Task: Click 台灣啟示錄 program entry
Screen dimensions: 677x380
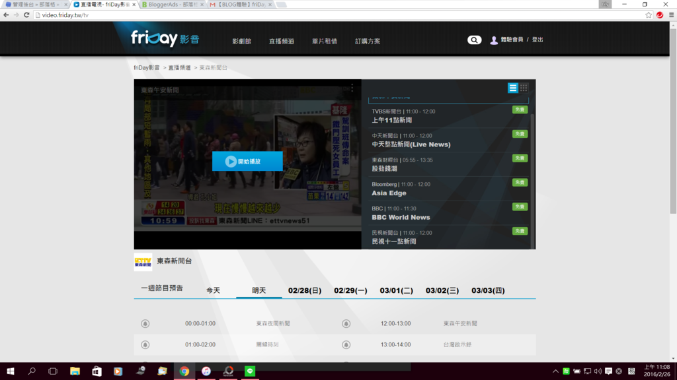Action: (x=458, y=344)
